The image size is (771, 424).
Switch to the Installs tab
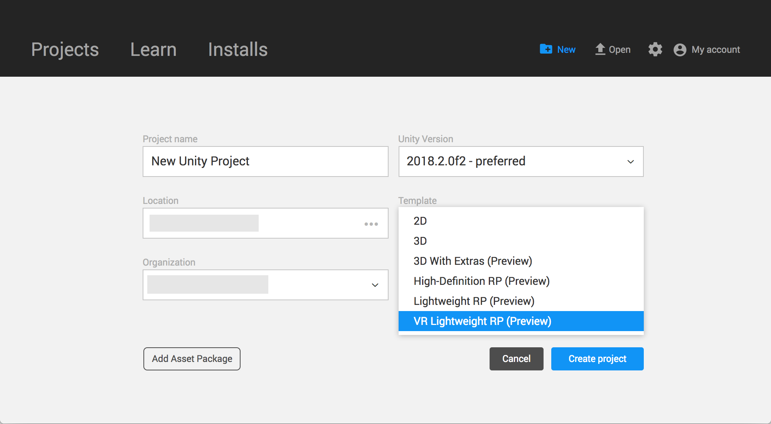point(237,50)
